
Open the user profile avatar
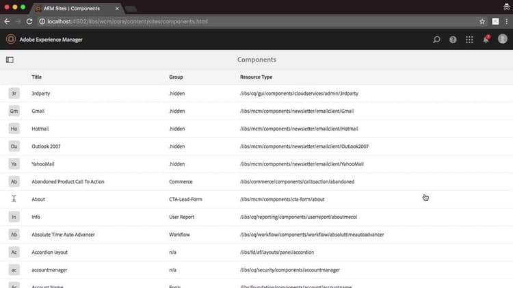click(x=503, y=39)
